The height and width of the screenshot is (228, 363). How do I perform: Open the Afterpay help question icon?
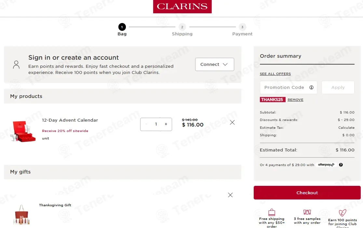[341, 165]
